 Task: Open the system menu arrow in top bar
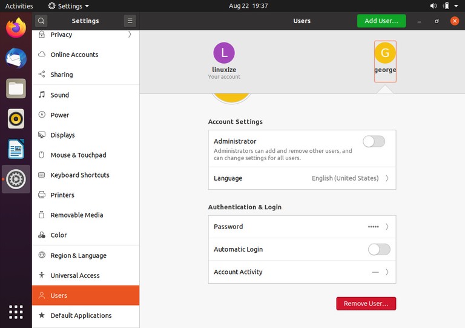pyautogui.click(x=456, y=6)
